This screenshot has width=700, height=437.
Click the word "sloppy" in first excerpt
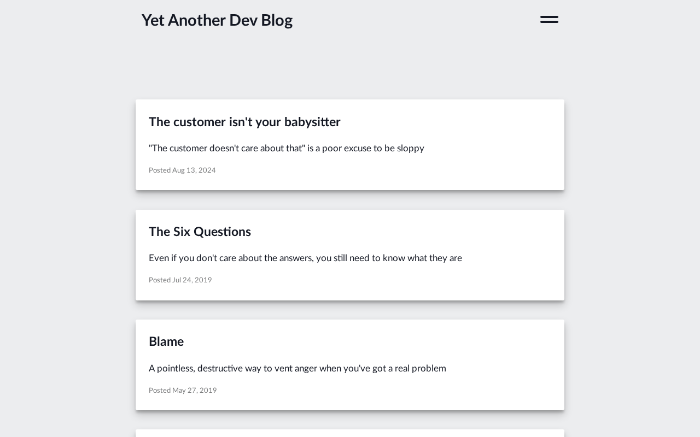coord(410,149)
